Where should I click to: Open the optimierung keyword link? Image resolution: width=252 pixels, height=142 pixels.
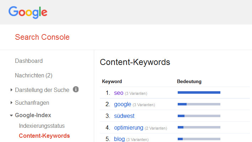pos(128,128)
